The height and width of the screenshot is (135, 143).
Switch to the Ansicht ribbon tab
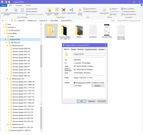point(28,5)
